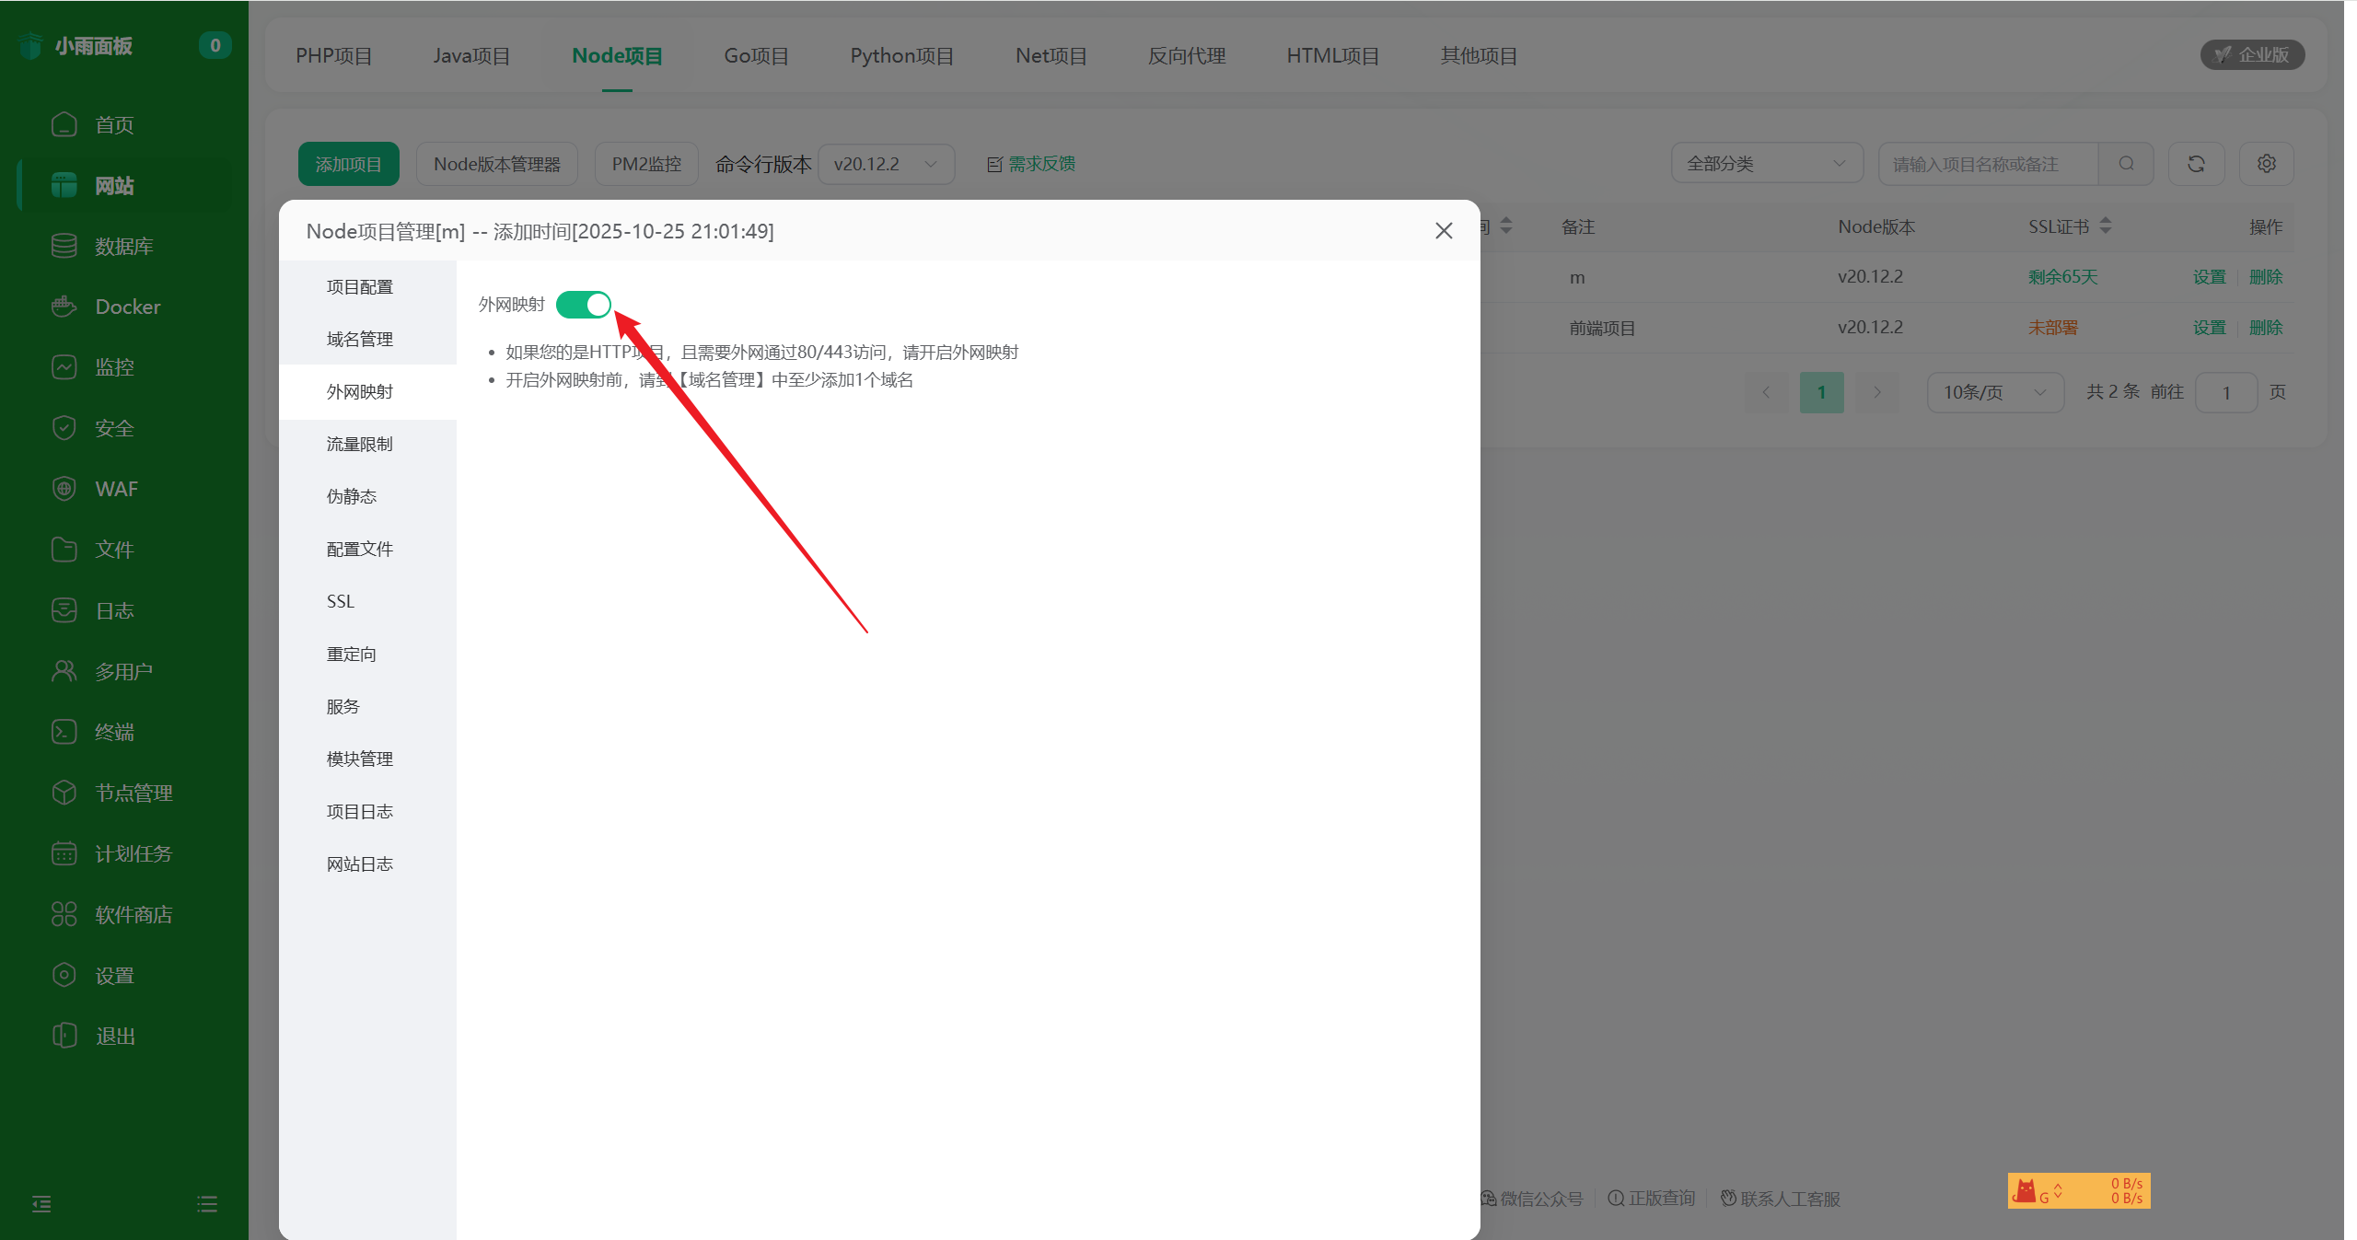Open the WAF shield icon
Screen dimensions: 2357x1240
[64, 489]
